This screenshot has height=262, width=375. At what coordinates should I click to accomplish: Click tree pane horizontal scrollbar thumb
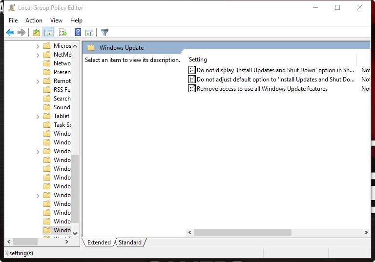tap(25, 242)
